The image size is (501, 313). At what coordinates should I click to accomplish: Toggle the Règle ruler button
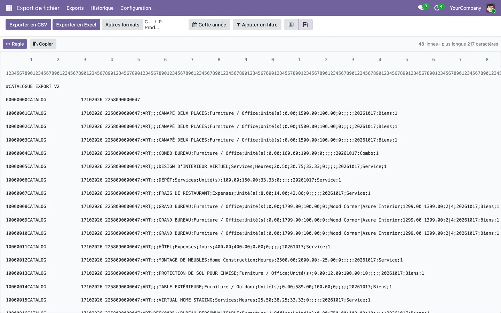(x=15, y=44)
